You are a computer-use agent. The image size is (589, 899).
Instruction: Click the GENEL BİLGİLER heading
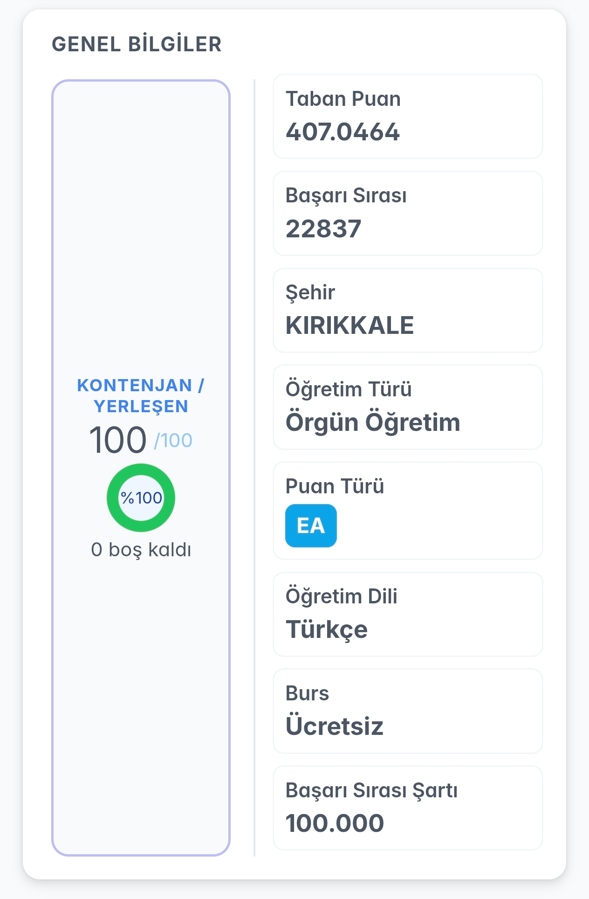137,44
